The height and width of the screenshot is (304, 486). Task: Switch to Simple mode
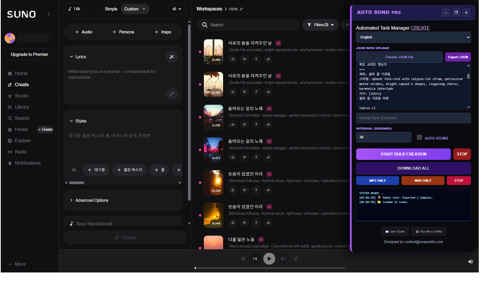point(111,9)
